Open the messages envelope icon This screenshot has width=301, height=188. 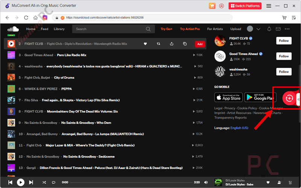(278, 29)
